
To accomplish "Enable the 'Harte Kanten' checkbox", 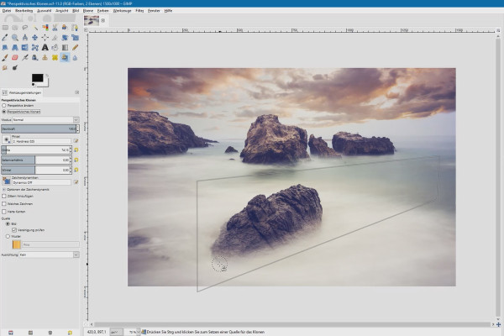I will [x=4, y=212].
